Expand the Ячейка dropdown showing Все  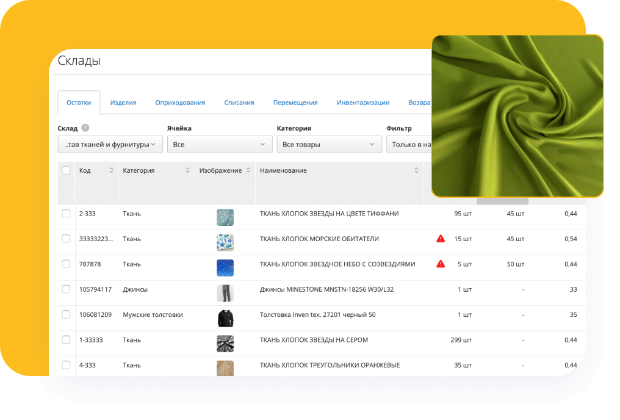(219, 145)
